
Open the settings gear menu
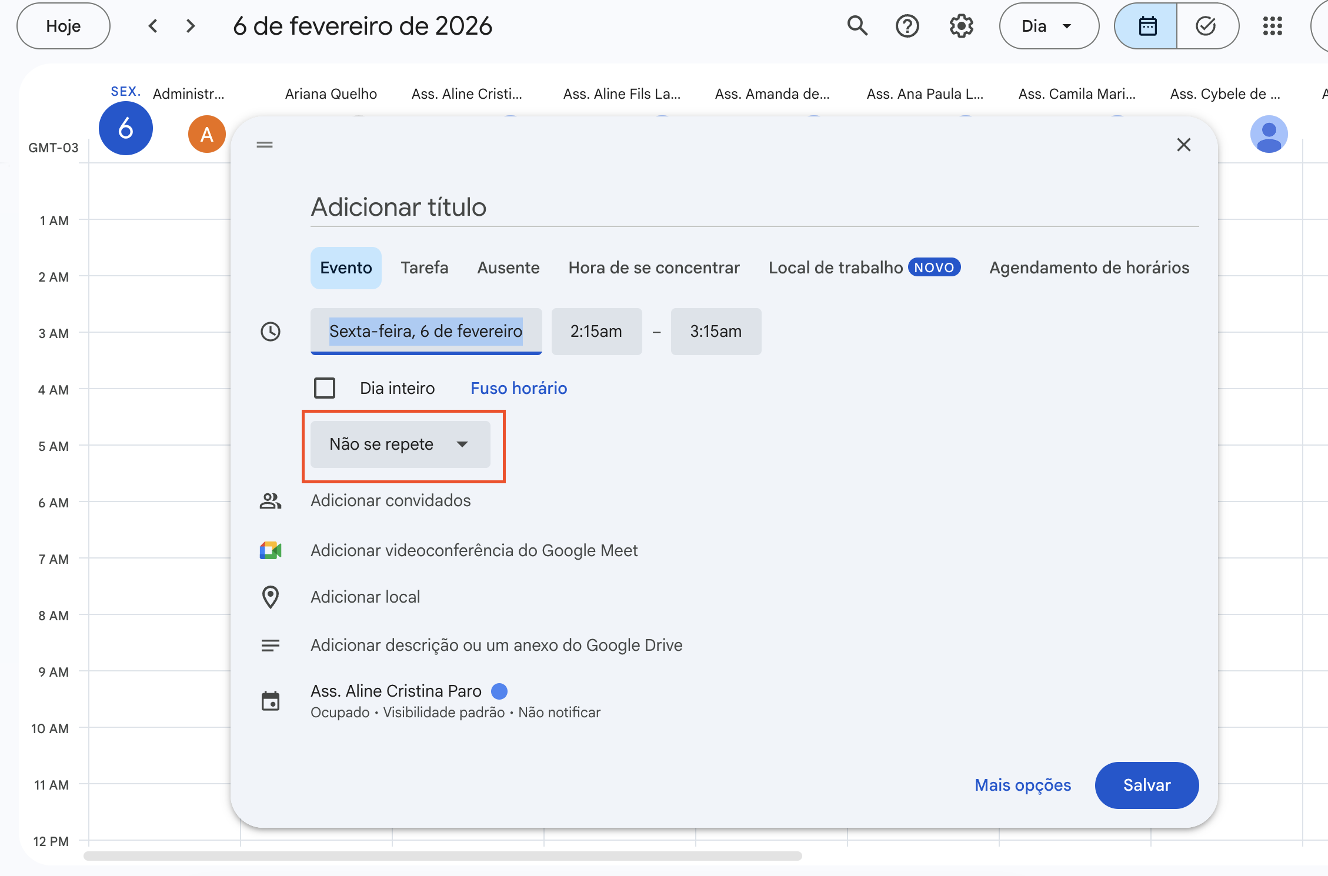961,26
